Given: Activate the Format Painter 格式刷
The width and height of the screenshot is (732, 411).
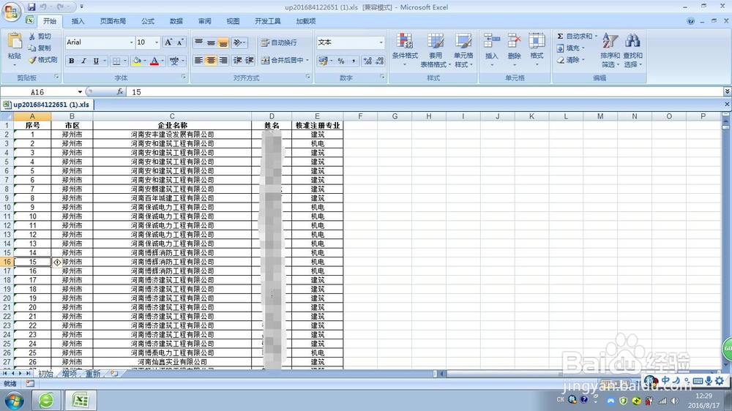Looking at the screenshot, I should [42, 60].
